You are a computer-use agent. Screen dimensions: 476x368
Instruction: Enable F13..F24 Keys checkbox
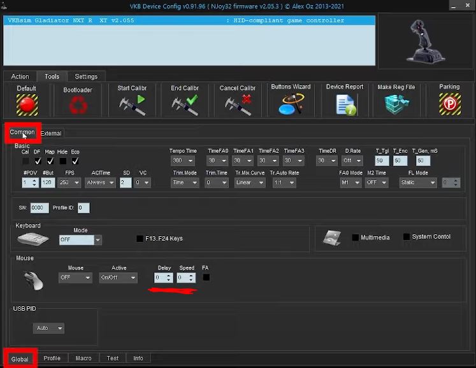point(140,239)
